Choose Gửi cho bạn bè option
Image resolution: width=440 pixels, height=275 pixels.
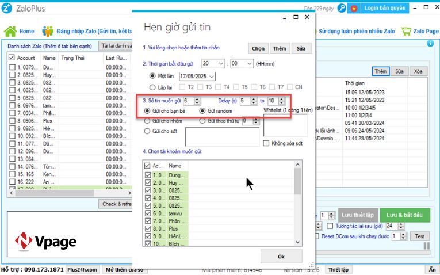pos(147,111)
